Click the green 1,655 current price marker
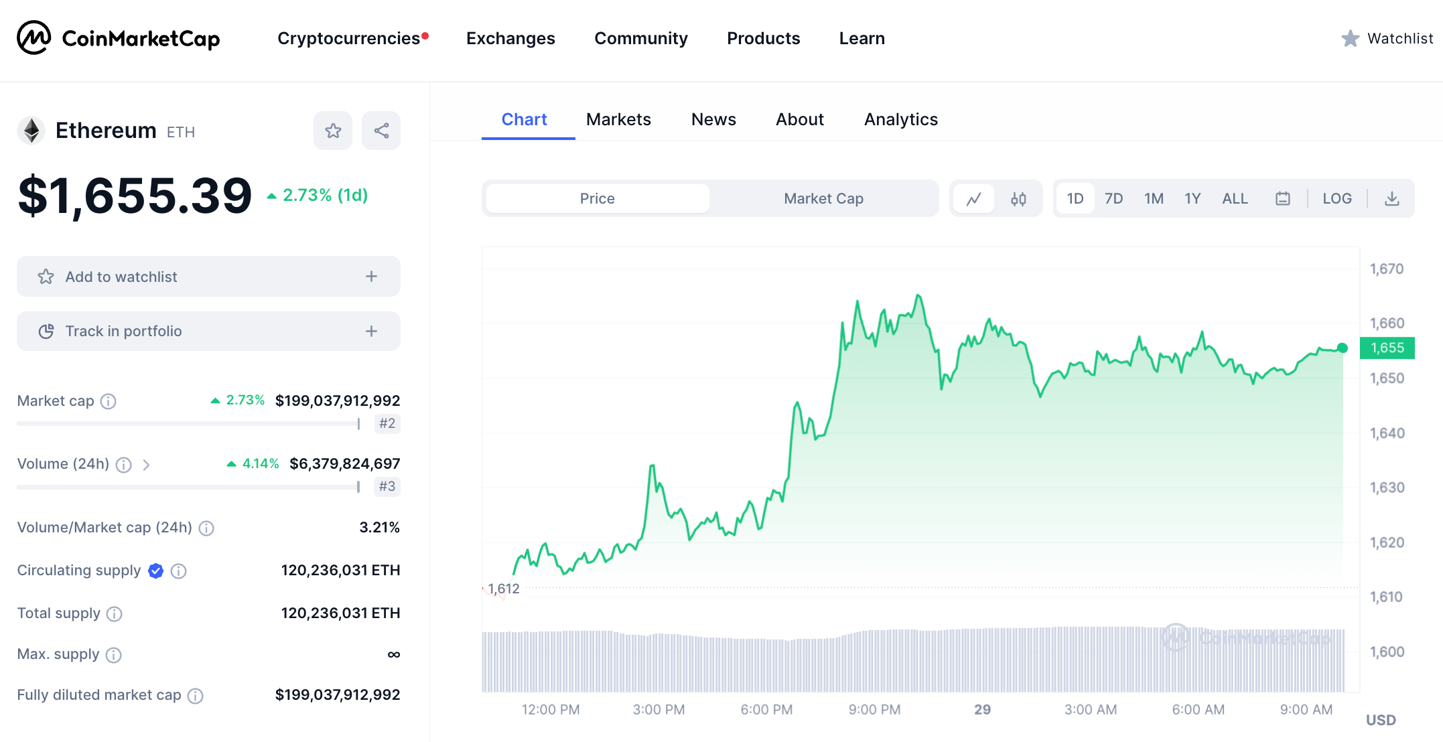 pyautogui.click(x=1387, y=348)
